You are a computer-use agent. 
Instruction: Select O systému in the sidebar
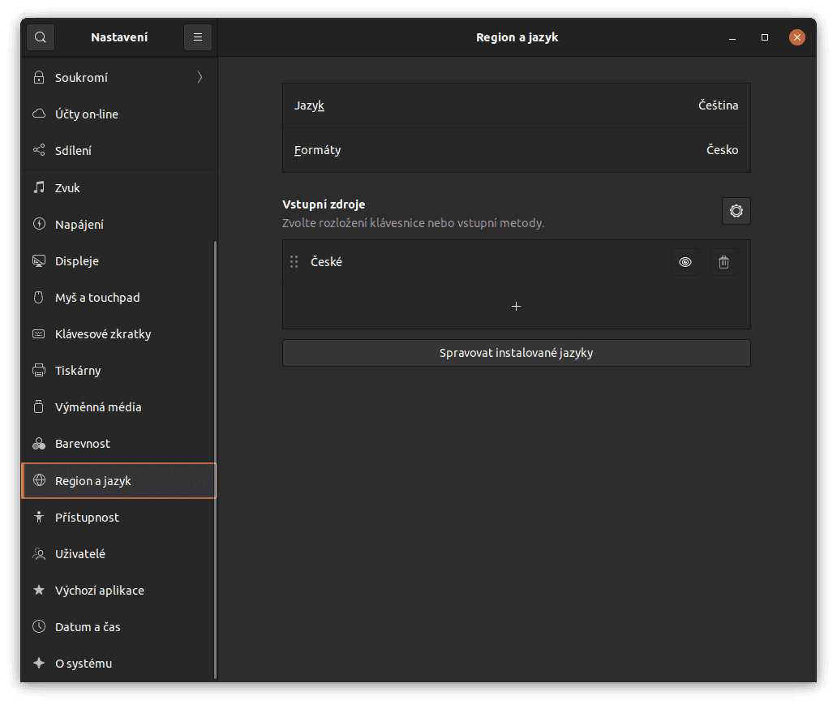84,664
